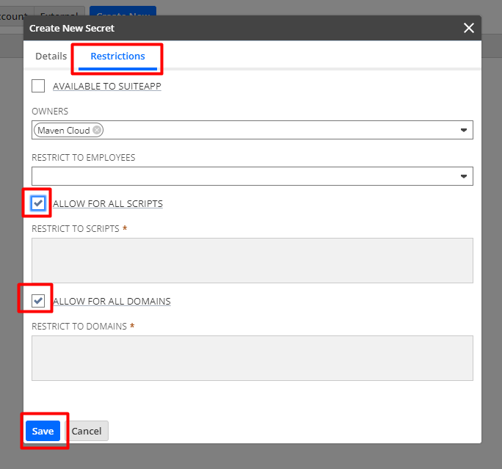Click the Cancel button
502x469 pixels.
(x=87, y=431)
